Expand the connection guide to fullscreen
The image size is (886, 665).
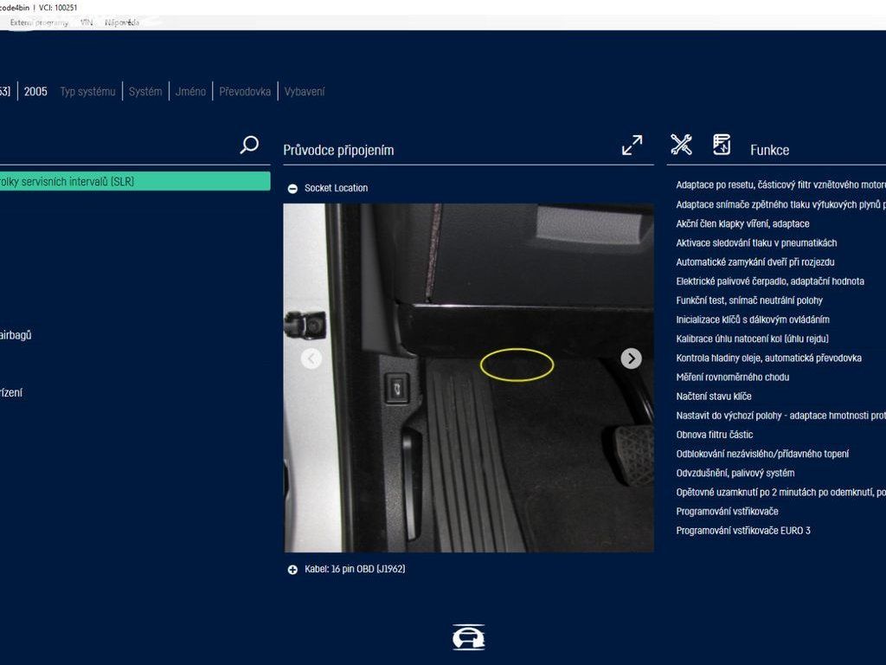pyautogui.click(x=632, y=145)
